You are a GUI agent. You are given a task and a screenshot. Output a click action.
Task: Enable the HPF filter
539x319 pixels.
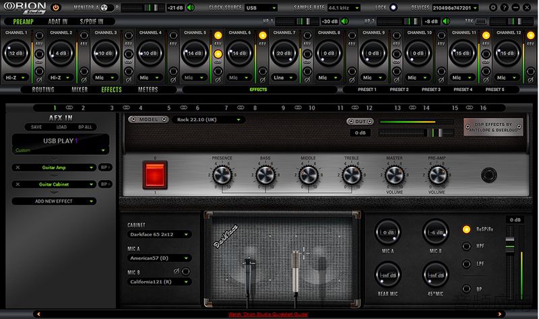click(466, 246)
